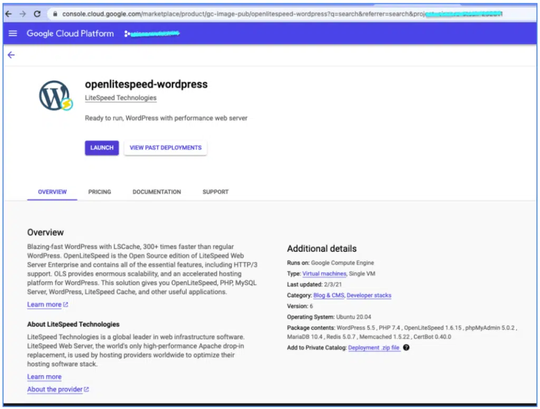Select the OVERVIEW tab
Image resolution: width=540 pixels, height=409 pixels.
tap(52, 192)
